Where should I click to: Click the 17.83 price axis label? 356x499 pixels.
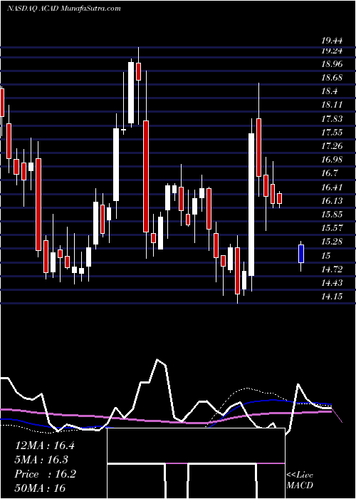click(x=332, y=119)
